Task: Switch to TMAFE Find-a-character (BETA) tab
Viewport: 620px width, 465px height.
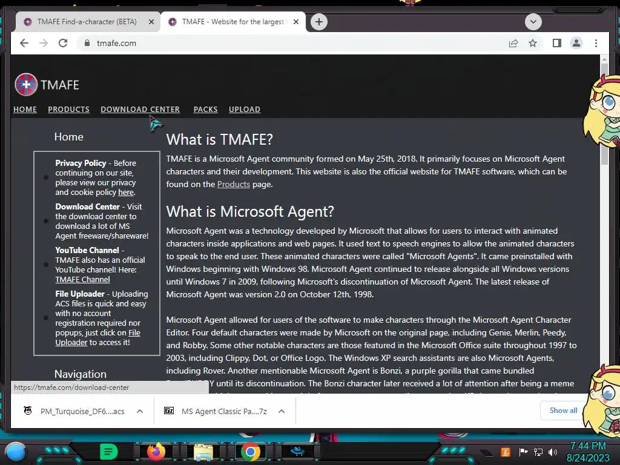Action: click(87, 22)
